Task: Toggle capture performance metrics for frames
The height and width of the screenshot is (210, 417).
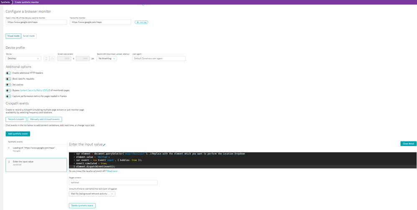Action: [x=8, y=96]
